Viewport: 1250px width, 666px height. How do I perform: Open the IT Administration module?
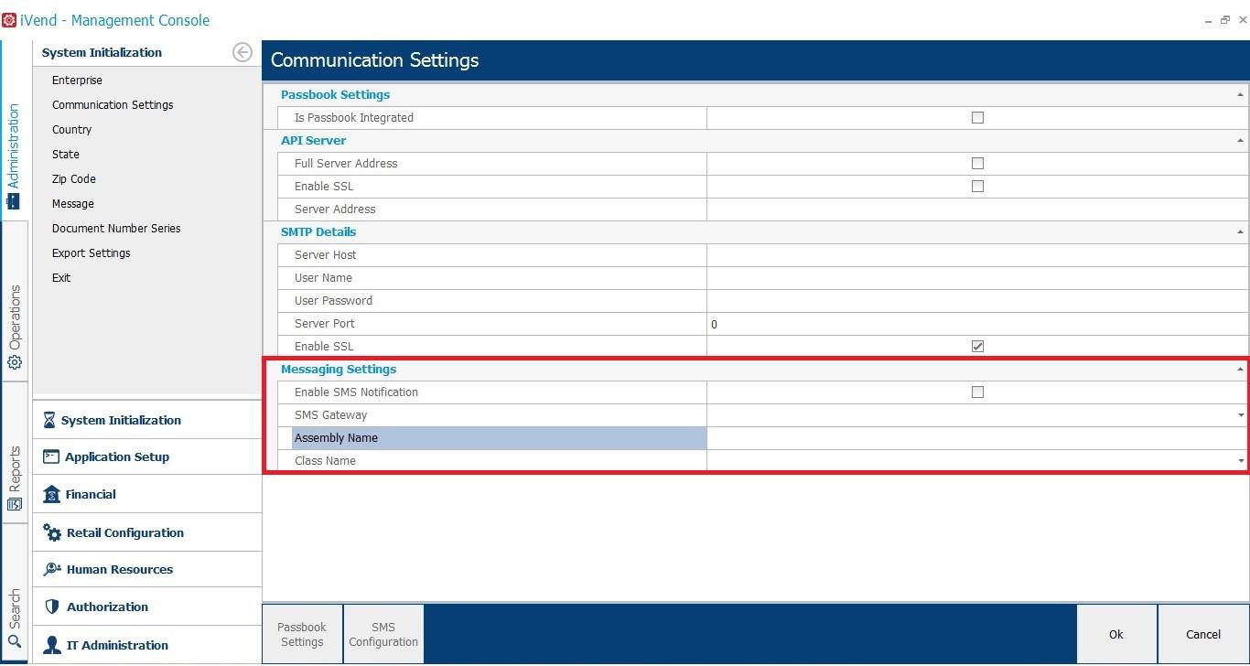point(147,645)
